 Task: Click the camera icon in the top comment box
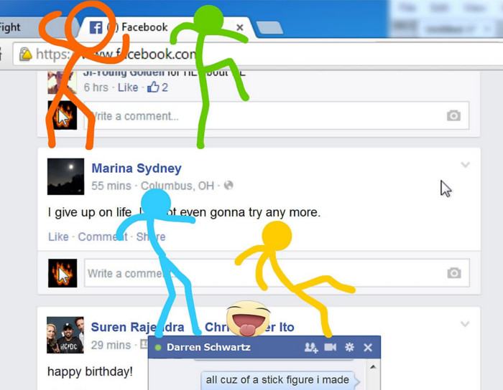453,115
